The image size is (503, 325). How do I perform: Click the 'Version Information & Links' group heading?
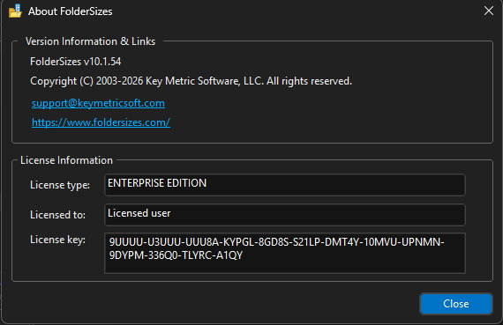click(x=91, y=41)
